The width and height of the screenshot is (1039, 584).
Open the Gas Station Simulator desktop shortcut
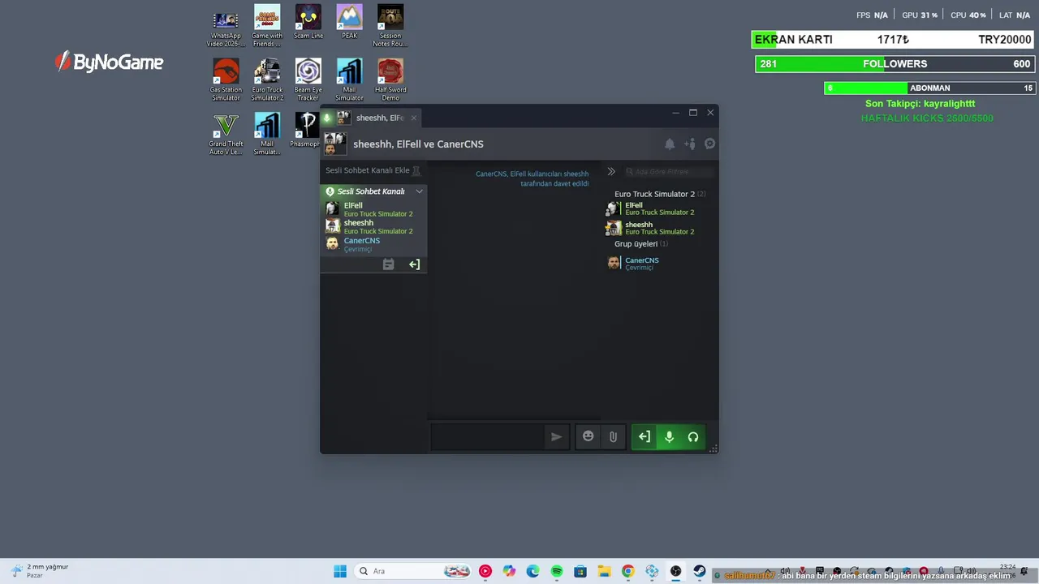(x=226, y=79)
